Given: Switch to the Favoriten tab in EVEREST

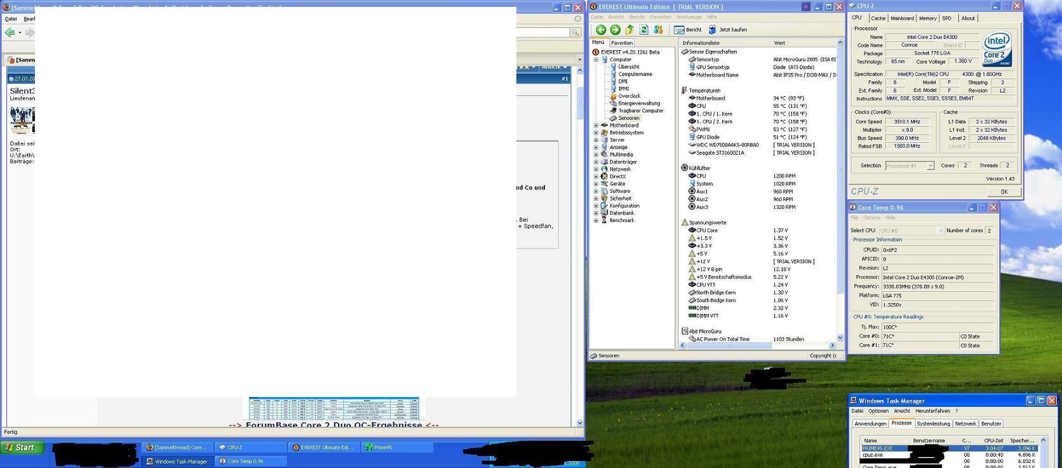Looking at the screenshot, I should (621, 42).
